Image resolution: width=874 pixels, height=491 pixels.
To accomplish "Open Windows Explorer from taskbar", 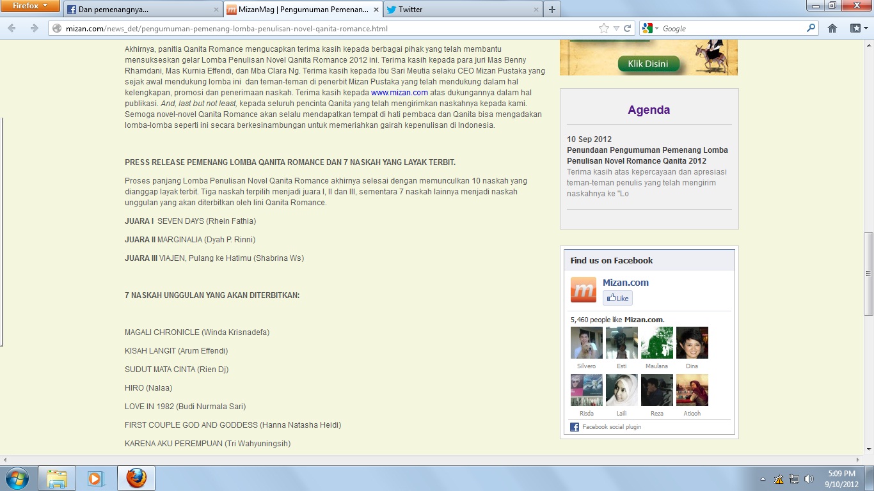I will (x=57, y=478).
